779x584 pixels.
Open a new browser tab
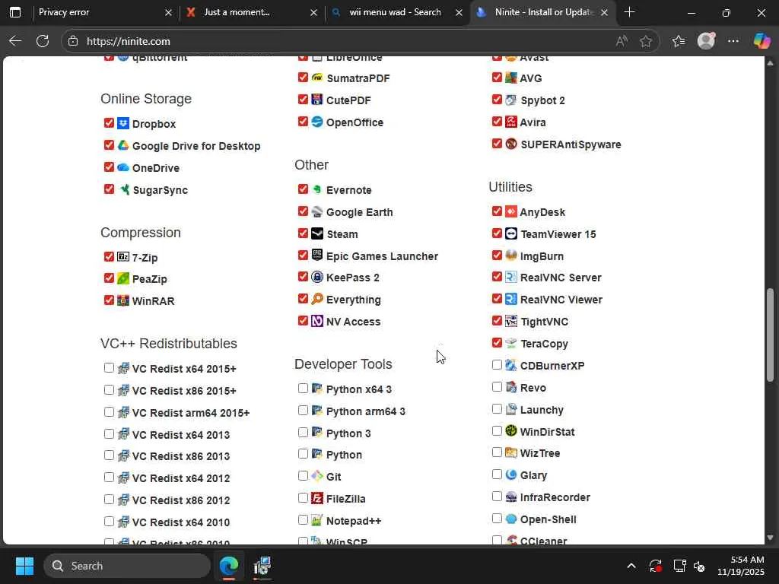coord(629,12)
